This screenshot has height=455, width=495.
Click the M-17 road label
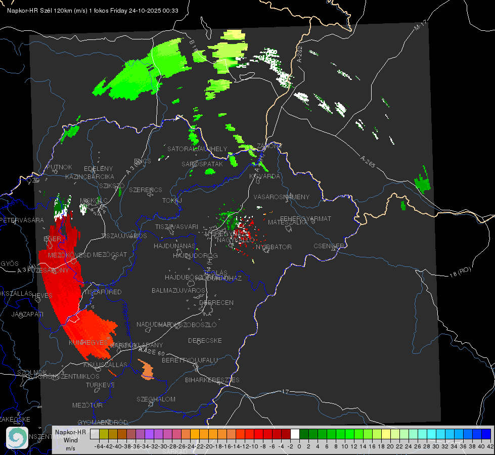[420, 25]
